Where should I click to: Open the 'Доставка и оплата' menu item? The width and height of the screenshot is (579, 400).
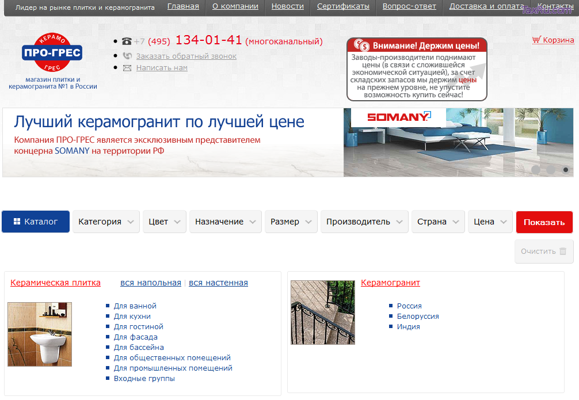pos(487,6)
